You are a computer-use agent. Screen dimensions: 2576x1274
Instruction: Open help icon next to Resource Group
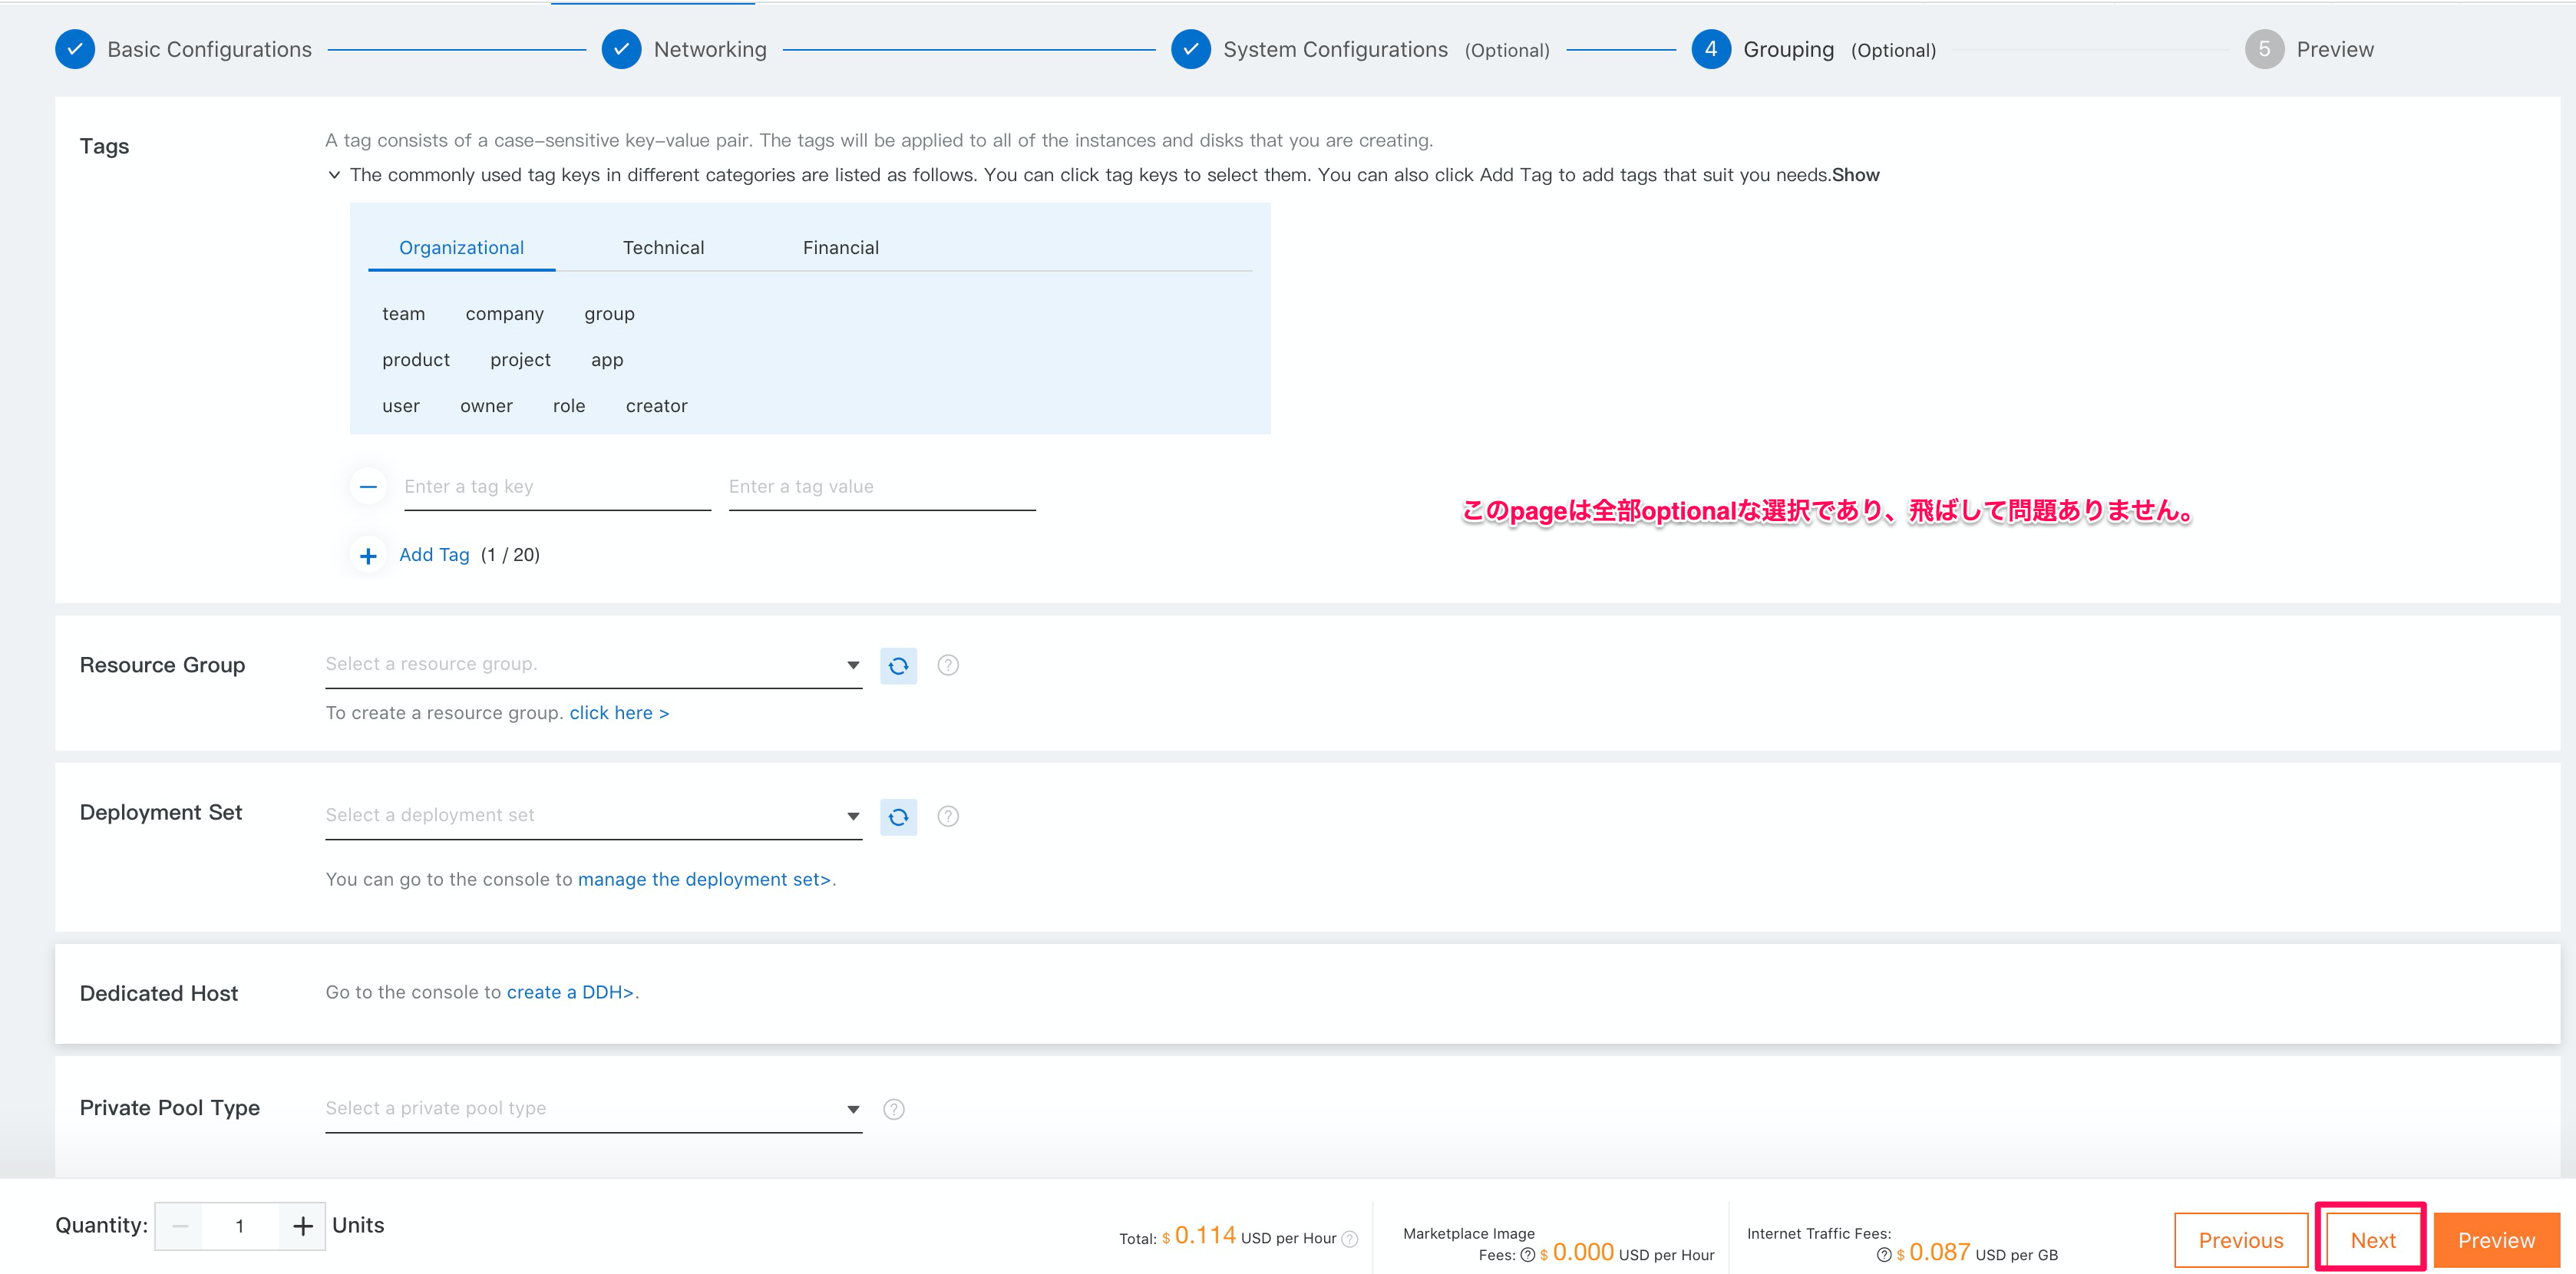tap(948, 665)
